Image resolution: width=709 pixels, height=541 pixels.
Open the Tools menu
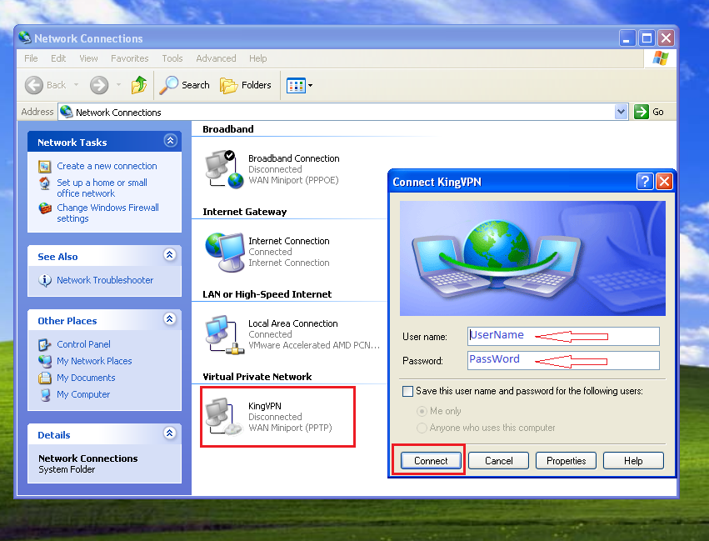pos(172,58)
